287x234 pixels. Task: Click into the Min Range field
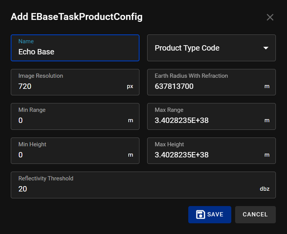tap(69, 121)
